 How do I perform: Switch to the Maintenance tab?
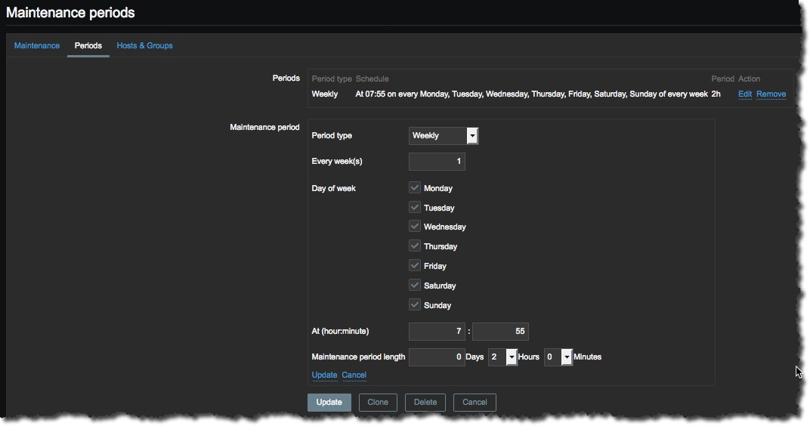point(37,45)
